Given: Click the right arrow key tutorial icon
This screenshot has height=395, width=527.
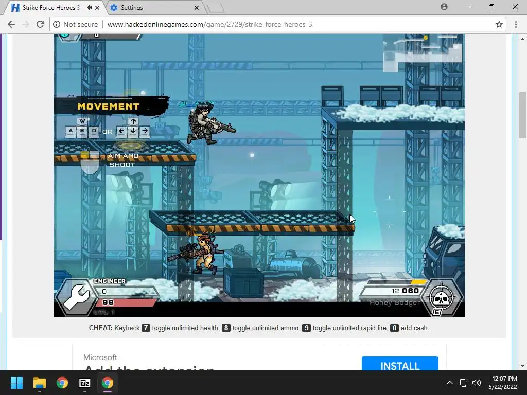Looking at the screenshot, I should pos(145,131).
